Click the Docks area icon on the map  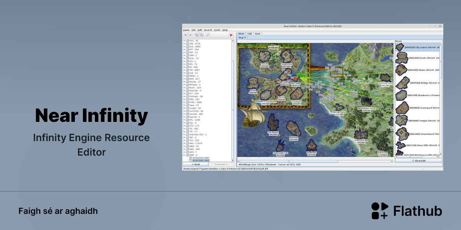tap(252, 83)
